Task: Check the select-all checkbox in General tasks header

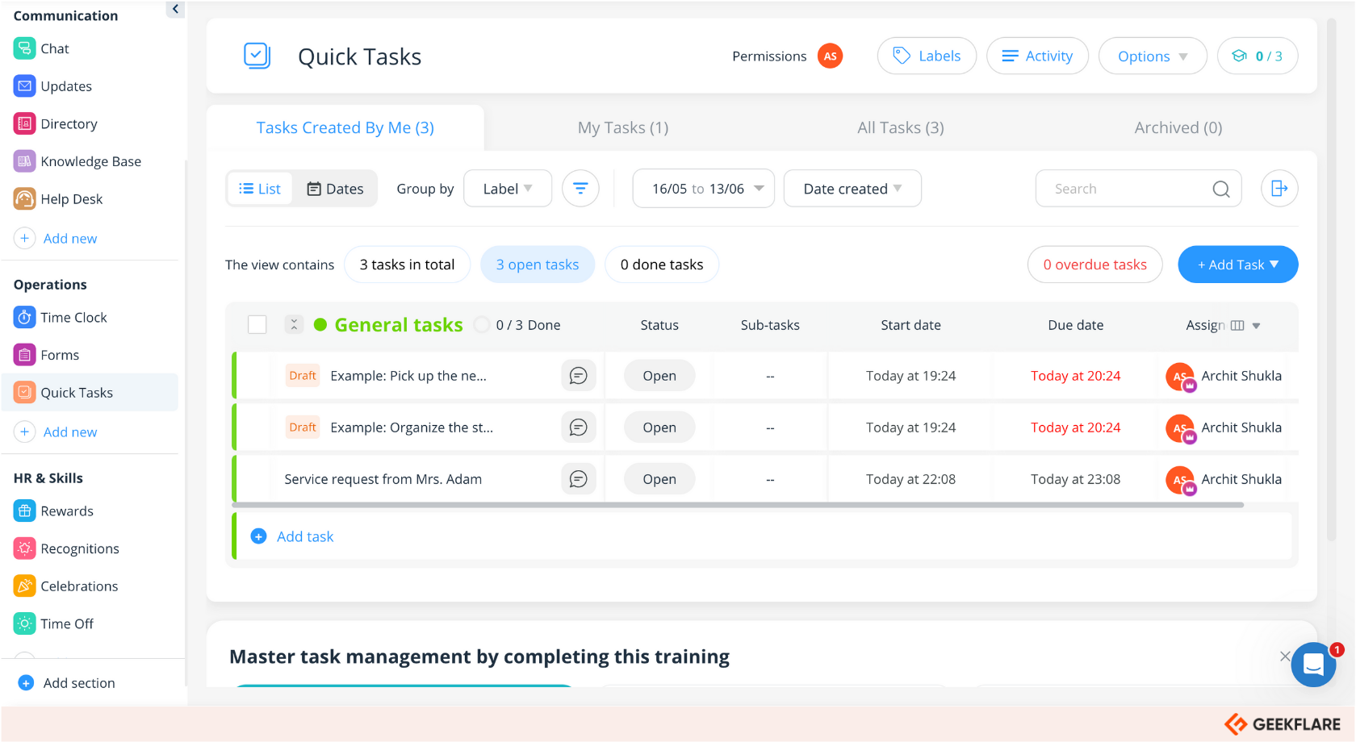Action: 257,324
